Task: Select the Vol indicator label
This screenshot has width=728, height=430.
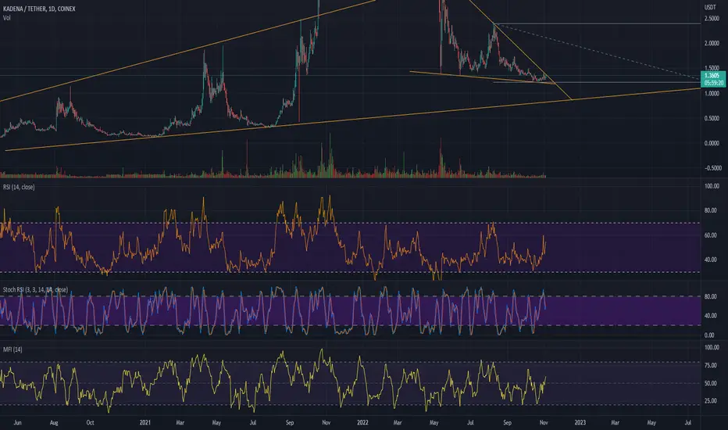Action: (x=6, y=18)
